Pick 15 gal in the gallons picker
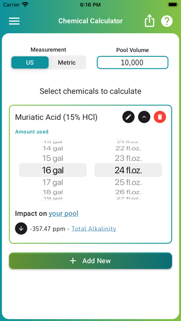The image size is (181, 321). 53,158
